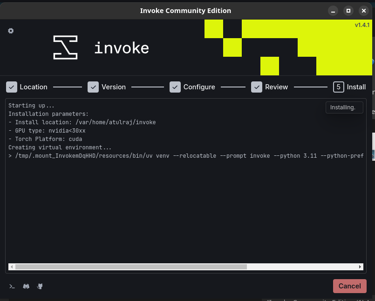Screen dimensions: 375x301
Task: Close the Invoke Community Edition window
Action: [x=363, y=11]
